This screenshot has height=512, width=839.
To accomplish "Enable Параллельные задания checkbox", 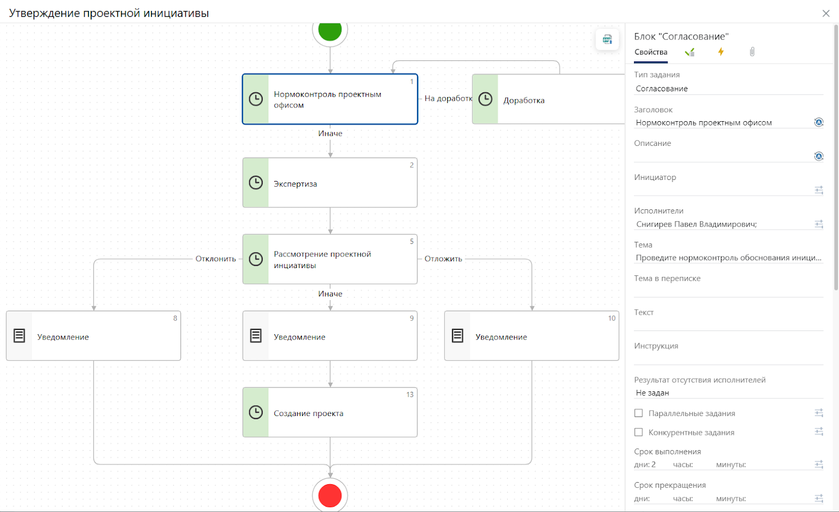I will (x=639, y=413).
